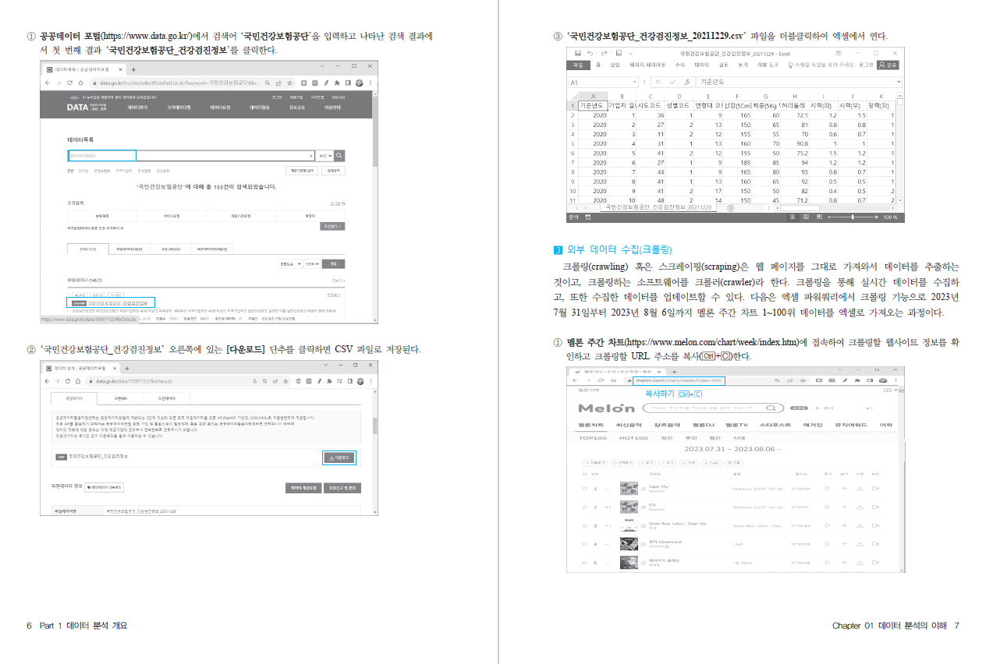Click the Super Shy album thumbnail
This screenshot has width=1000, height=664.
(629, 489)
